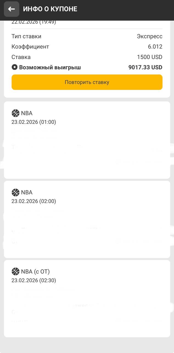This screenshot has width=174, height=353.
Task: Click the Экспресс bet type value
Action: click(x=150, y=36)
